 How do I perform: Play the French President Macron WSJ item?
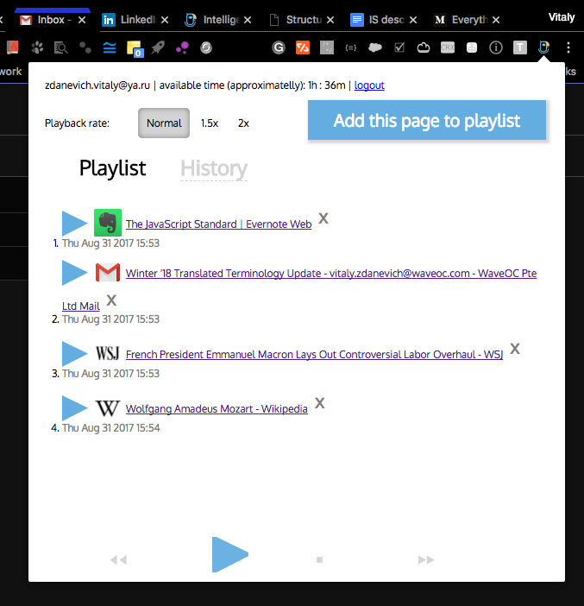(x=74, y=354)
